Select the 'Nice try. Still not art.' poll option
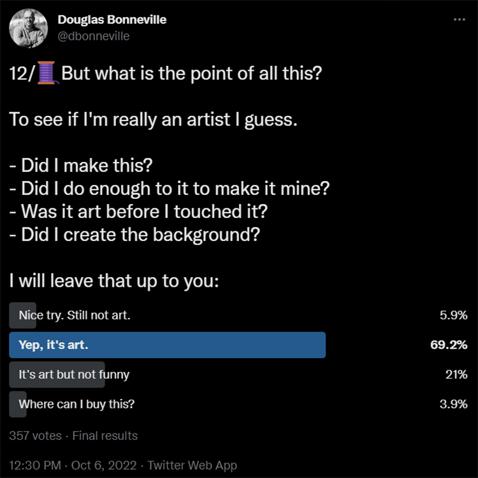The height and width of the screenshot is (478, 478). point(75,315)
